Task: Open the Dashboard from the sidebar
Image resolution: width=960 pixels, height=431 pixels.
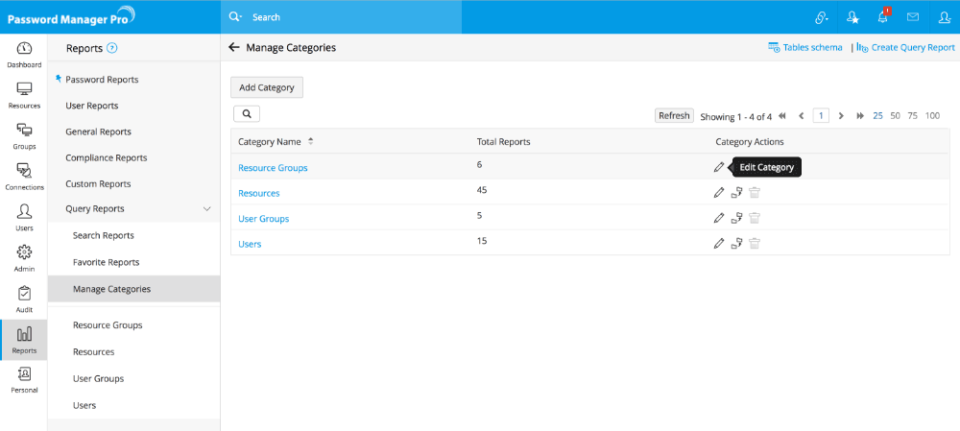Action: click(24, 55)
